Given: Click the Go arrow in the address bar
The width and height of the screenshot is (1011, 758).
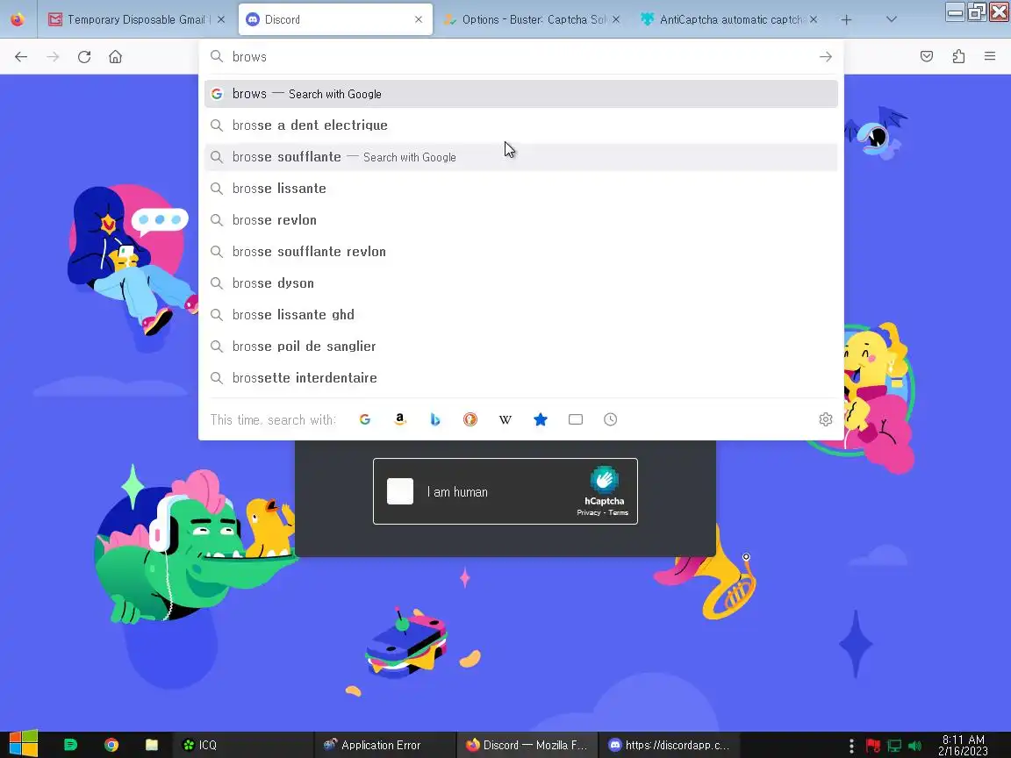Looking at the screenshot, I should pos(825,57).
